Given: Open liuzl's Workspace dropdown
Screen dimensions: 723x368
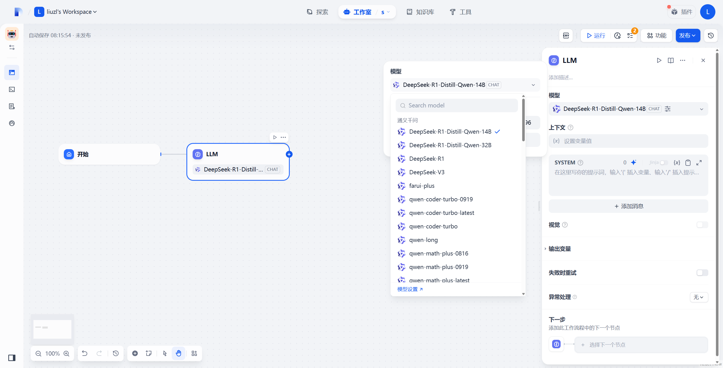Looking at the screenshot, I should pyautogui.click(x=66, y=12).
